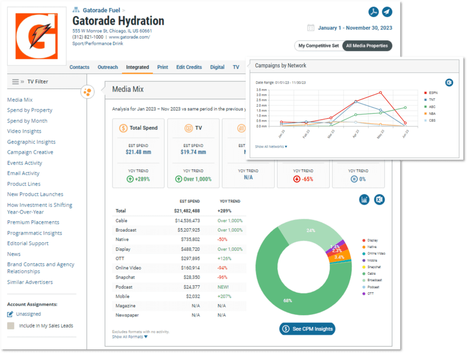Check Include In My Sales Leads box
This screenshot has height=353, width=467.
[11, 326]
